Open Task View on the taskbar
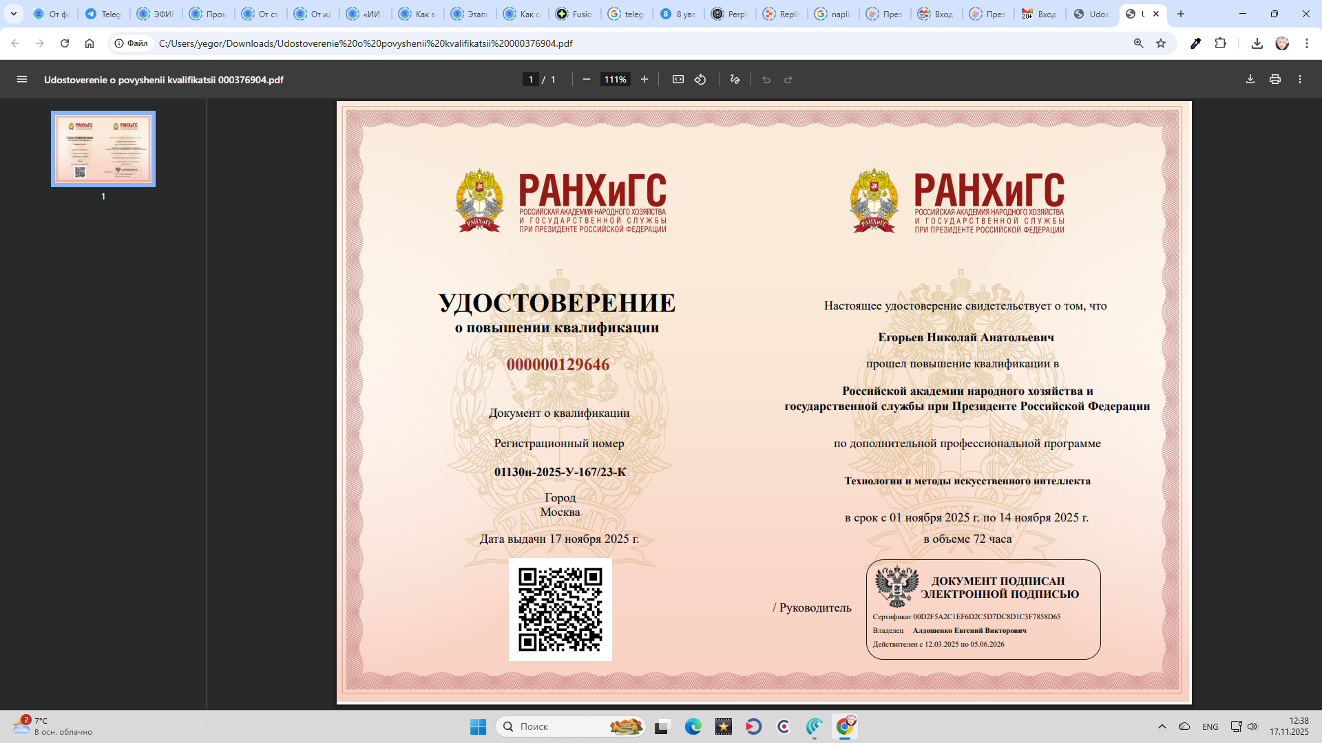 pos(662,726)
